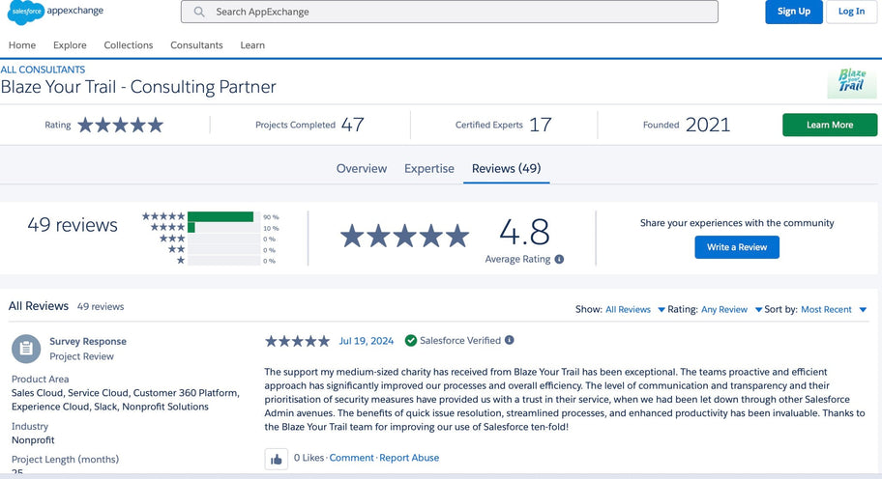
Task: Open the Rating Any Review dropdown
Action: [x=731, y=309]
